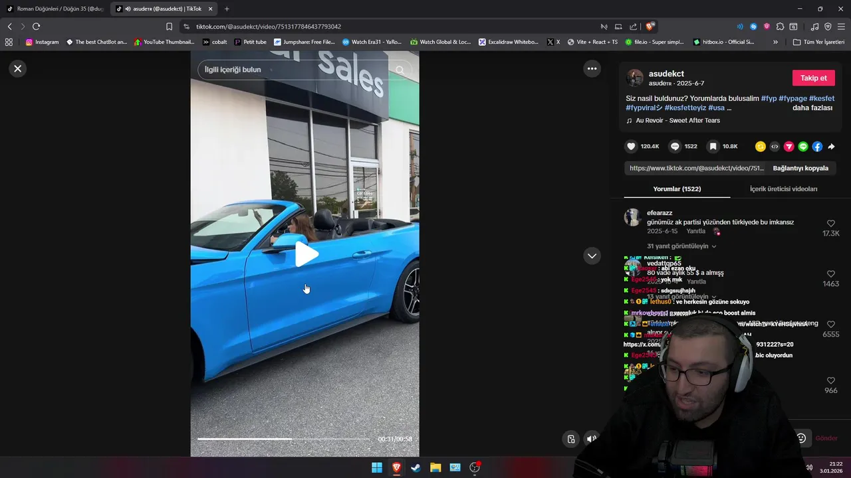This screenshot has height=478, width=851.
Task: Reply to efearazz comment with 'Yanıtla'
Action: coord(695,231)
